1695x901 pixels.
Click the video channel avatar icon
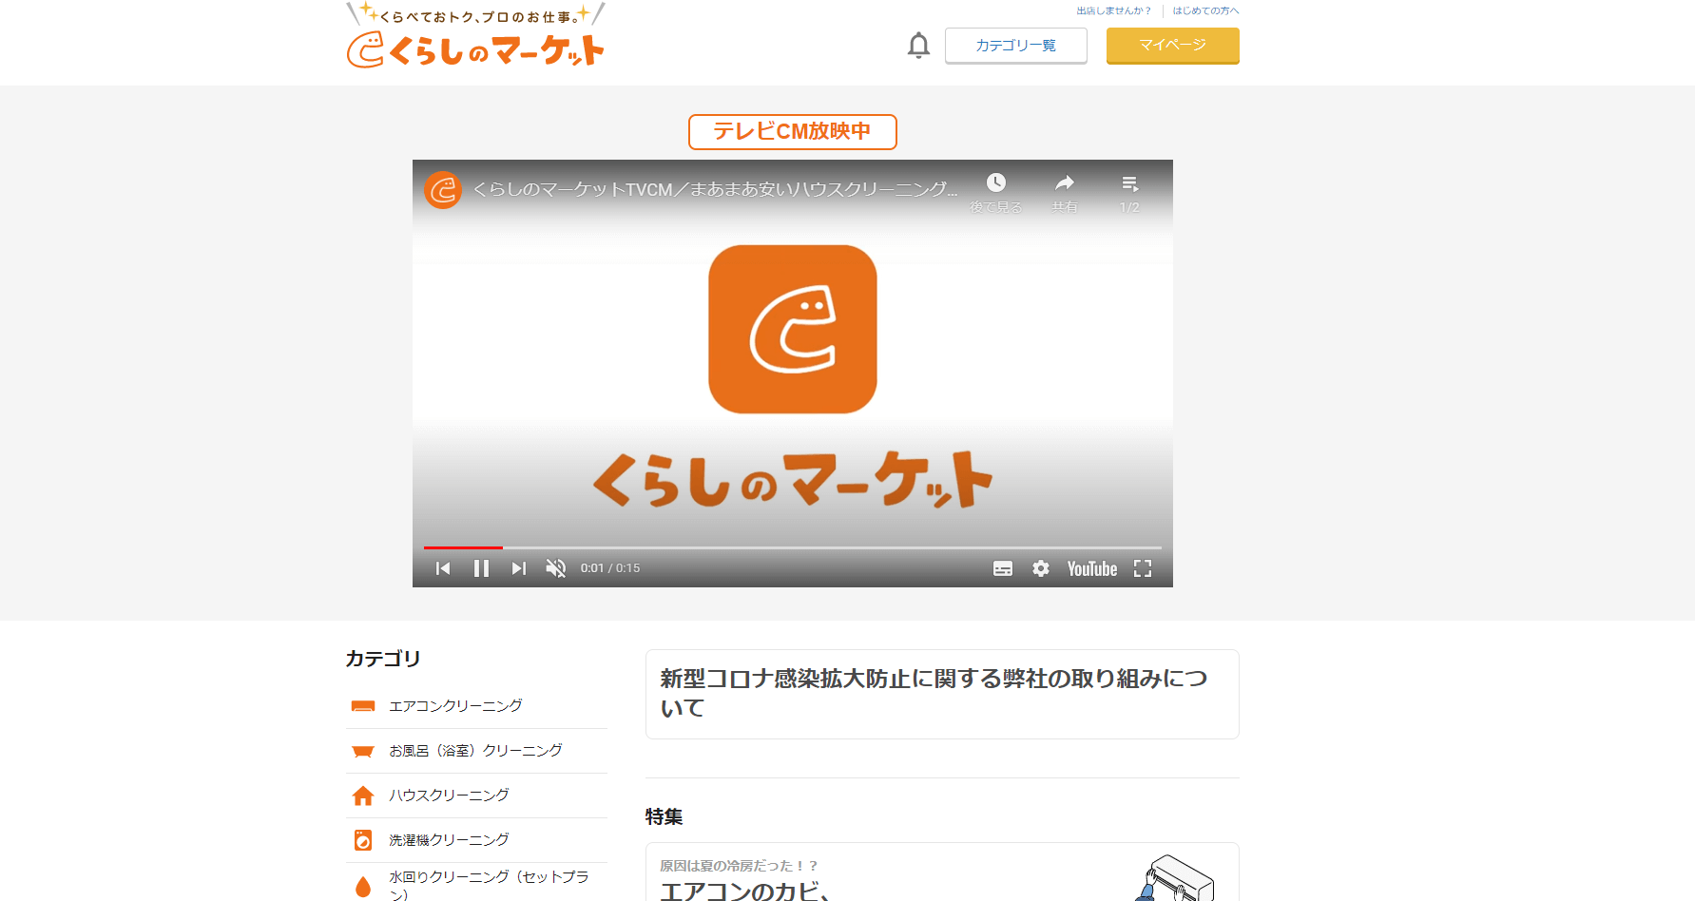[x=443, y=190]
